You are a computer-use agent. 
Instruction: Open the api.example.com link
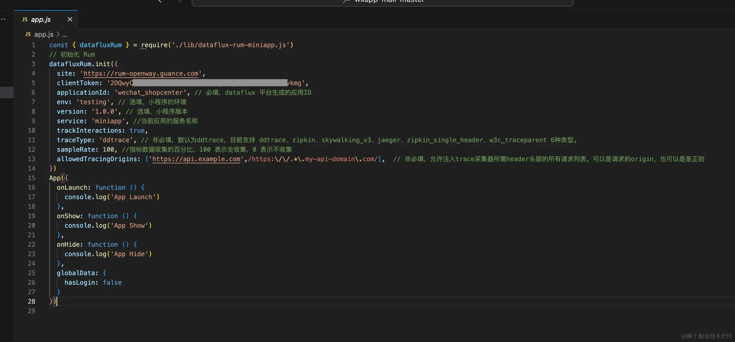point(196,159)
